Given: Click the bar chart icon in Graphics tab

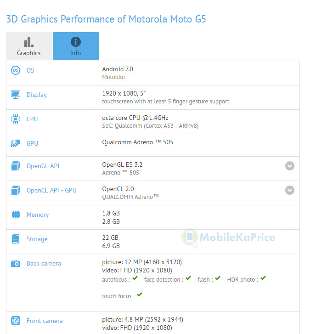Looking at the screenshot, I should tap(29, 42).
